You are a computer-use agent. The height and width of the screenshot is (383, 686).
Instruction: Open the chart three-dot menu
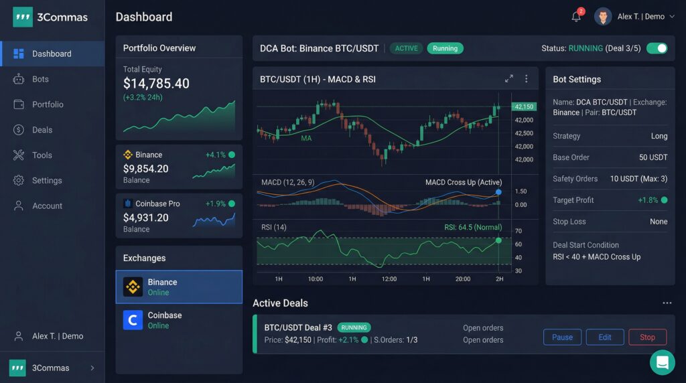pos(527,79)
